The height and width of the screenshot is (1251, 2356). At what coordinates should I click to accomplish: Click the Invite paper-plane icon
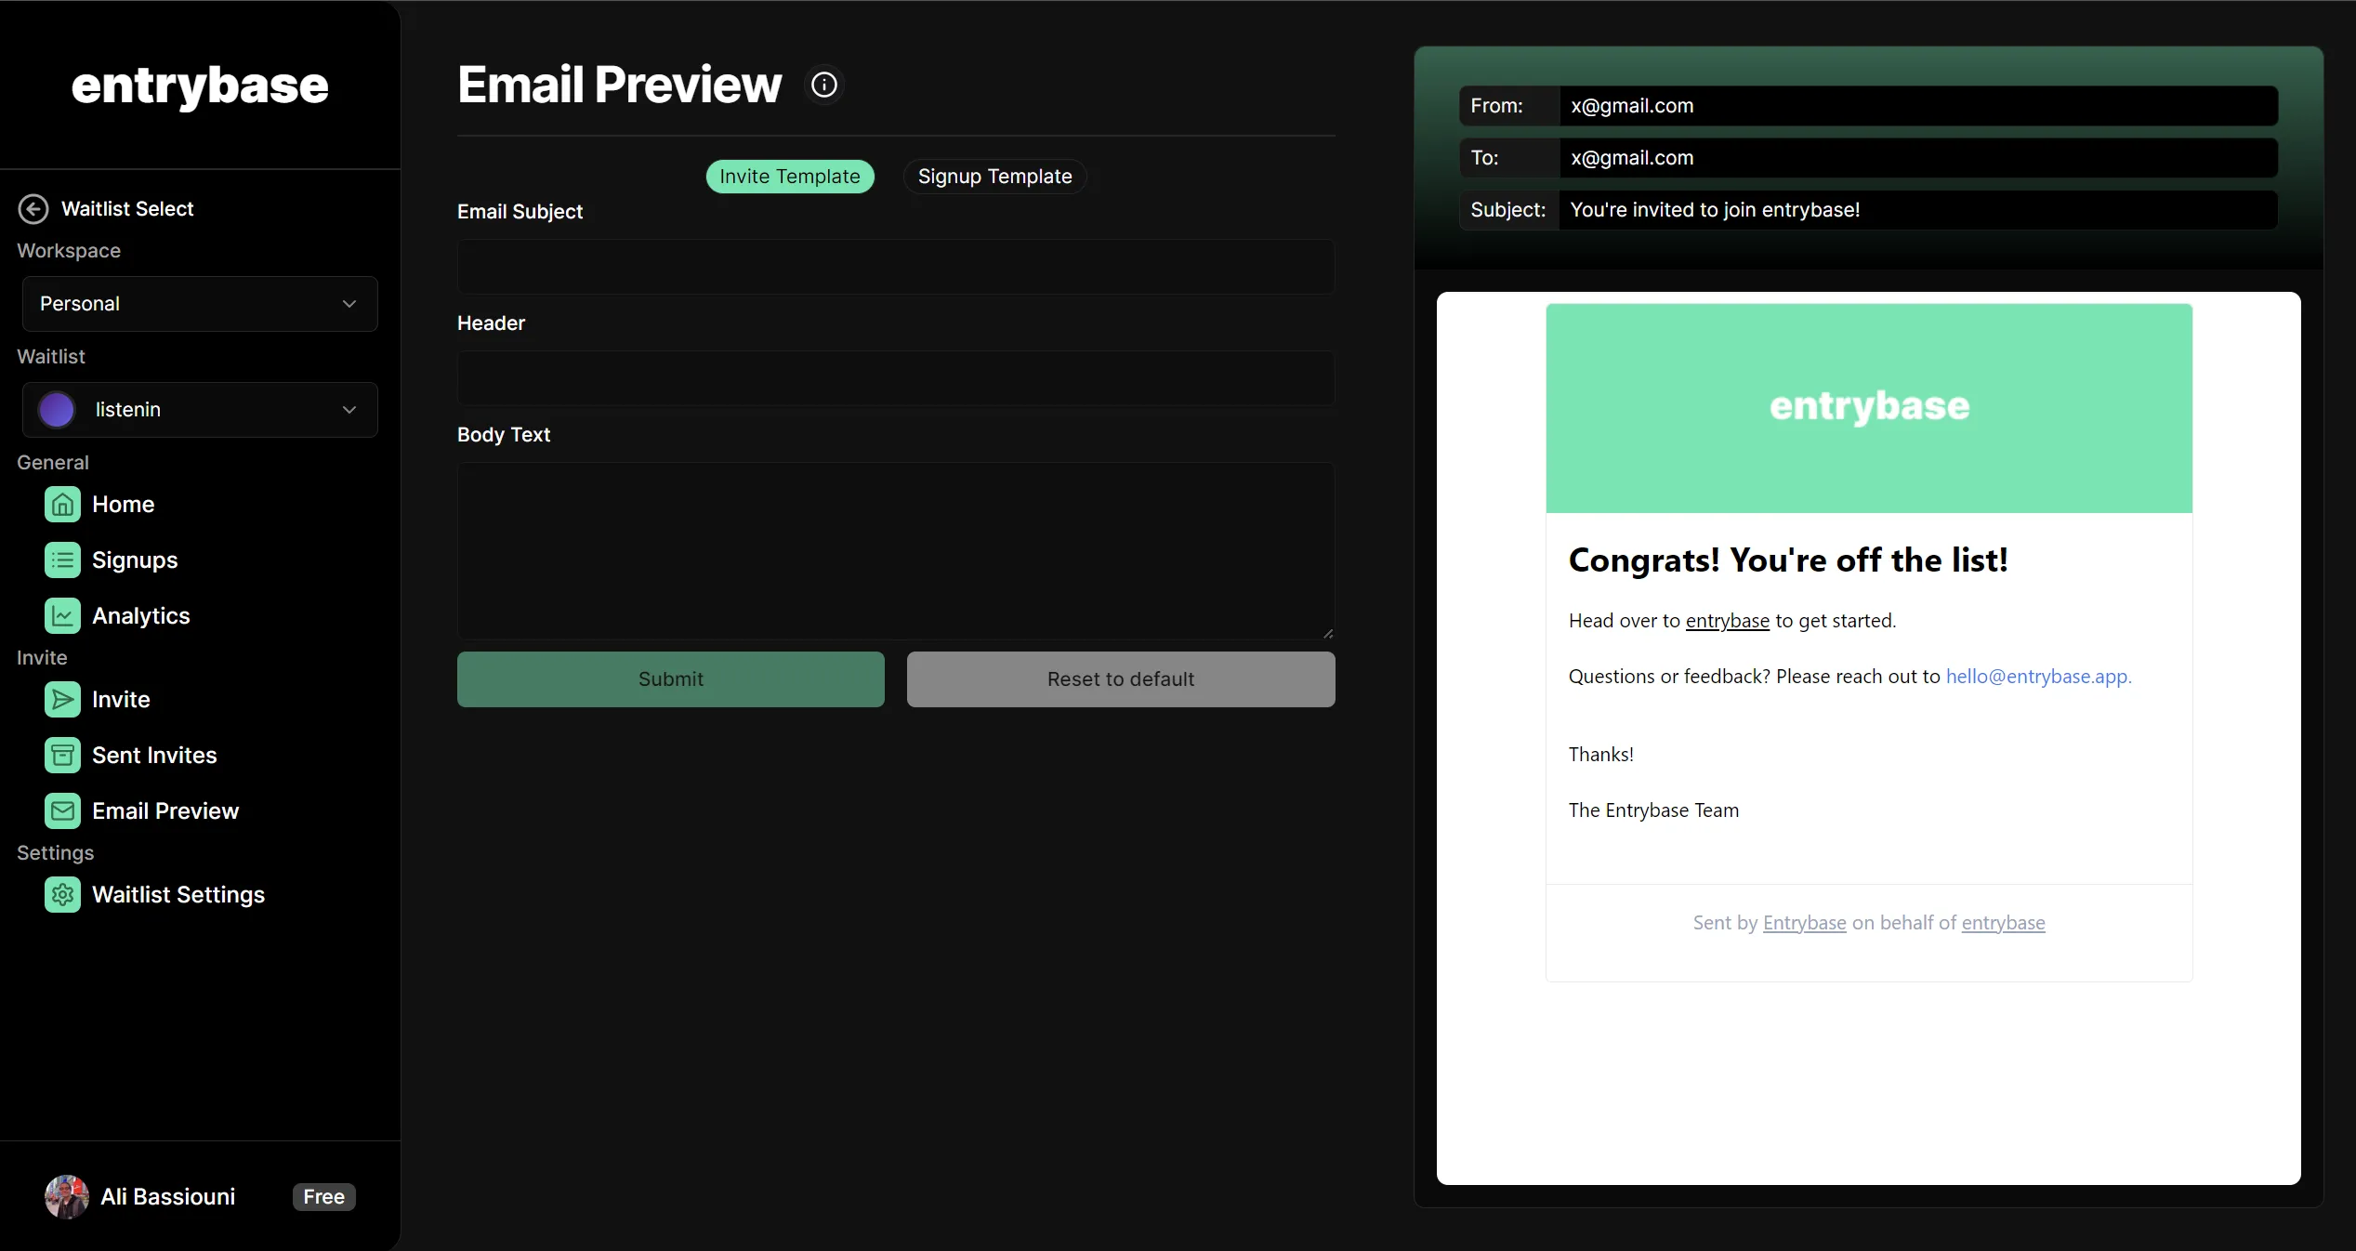click(62, 700)
